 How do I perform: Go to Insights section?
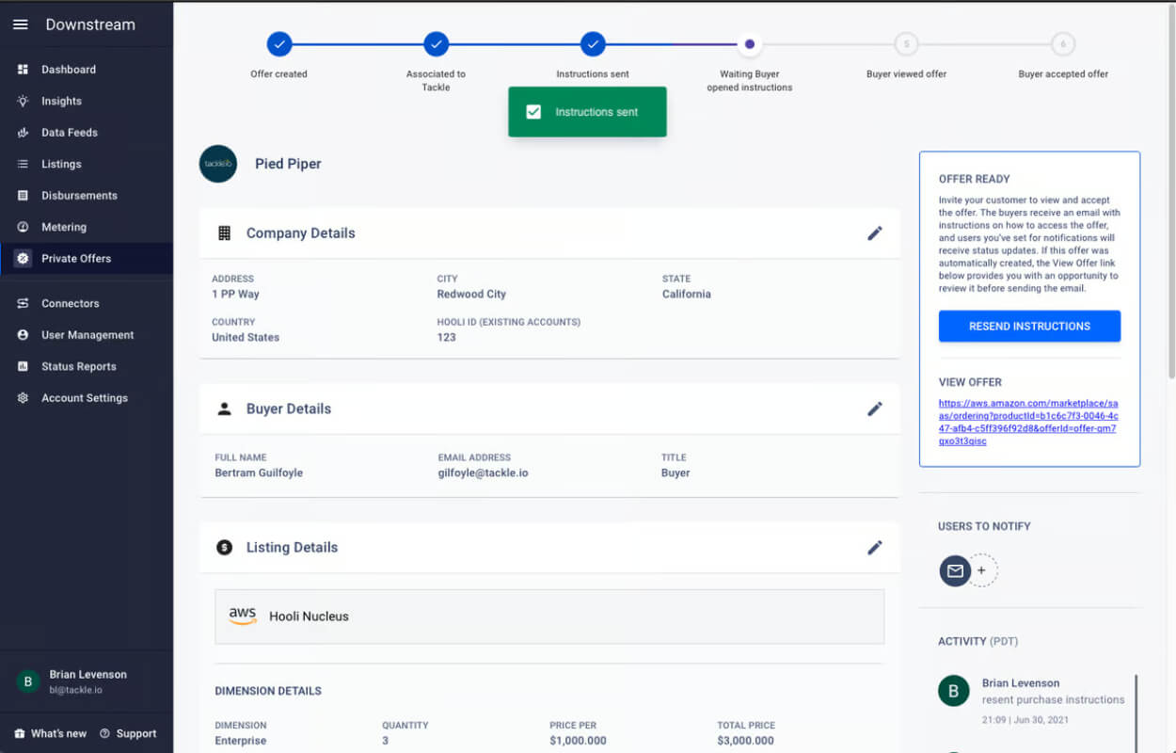coord(87,101)
